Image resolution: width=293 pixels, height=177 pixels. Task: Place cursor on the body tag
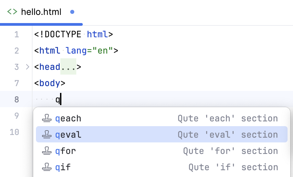coord(50,83)
